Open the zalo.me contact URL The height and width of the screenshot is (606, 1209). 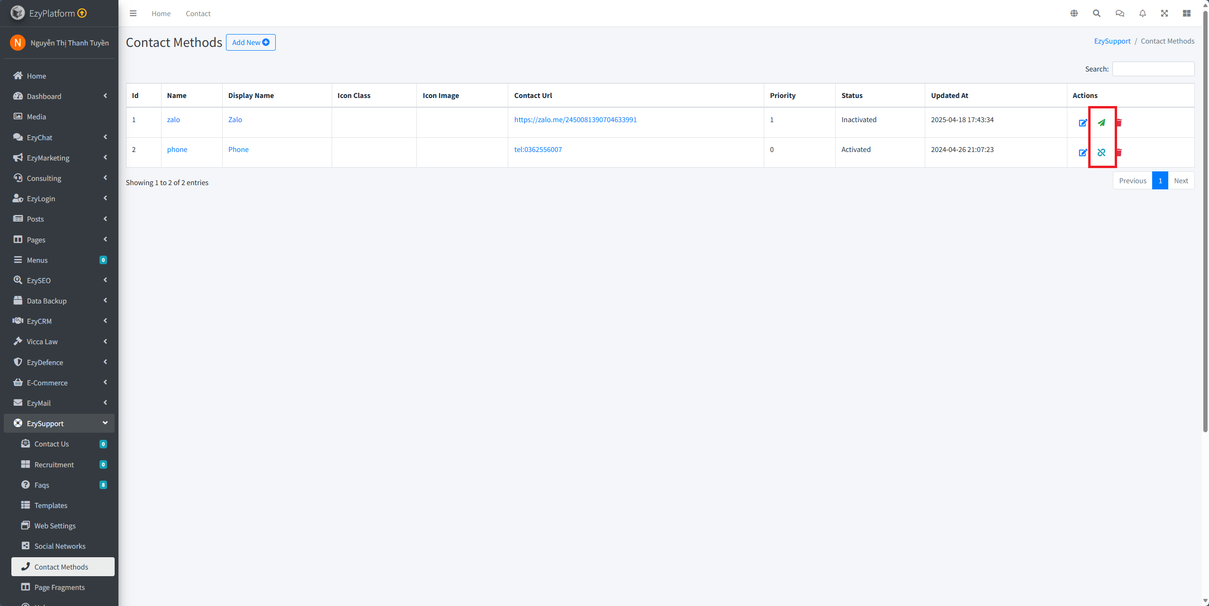click(x=576, y=120)
